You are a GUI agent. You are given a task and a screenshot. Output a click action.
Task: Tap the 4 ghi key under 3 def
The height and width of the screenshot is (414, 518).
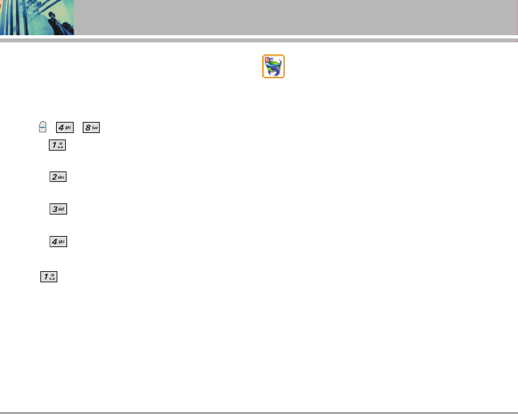[x=59, y=241]
